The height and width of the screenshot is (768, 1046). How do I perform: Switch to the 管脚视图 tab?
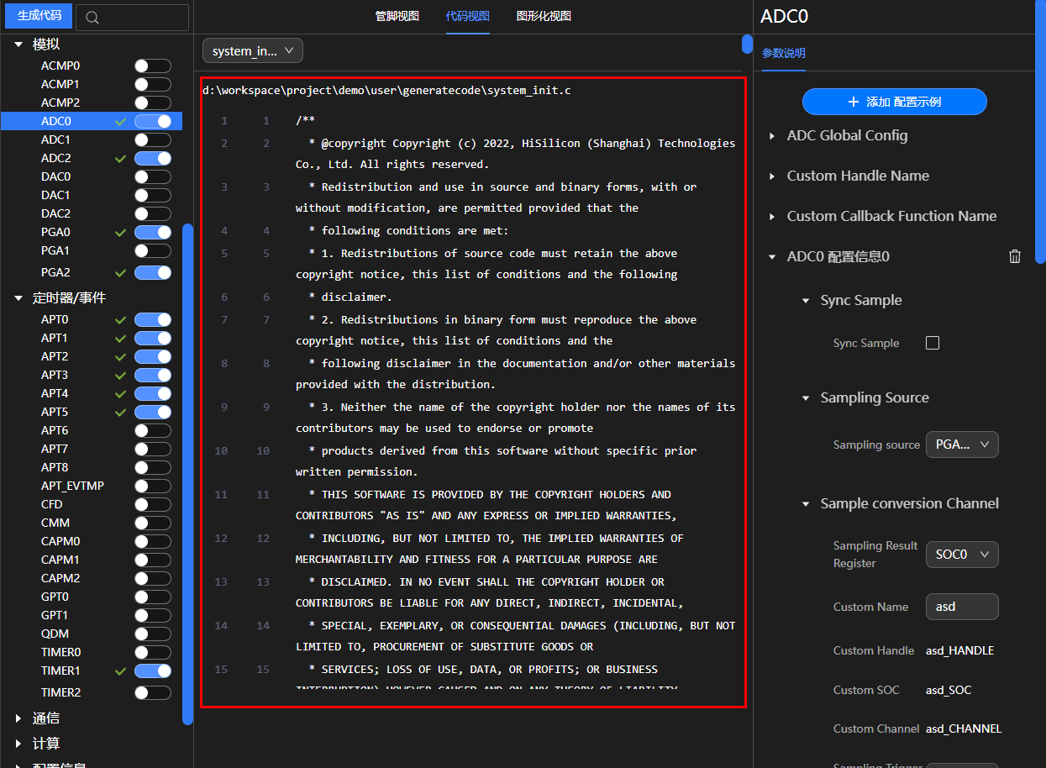pyautogui.click(x=397, y=16)
